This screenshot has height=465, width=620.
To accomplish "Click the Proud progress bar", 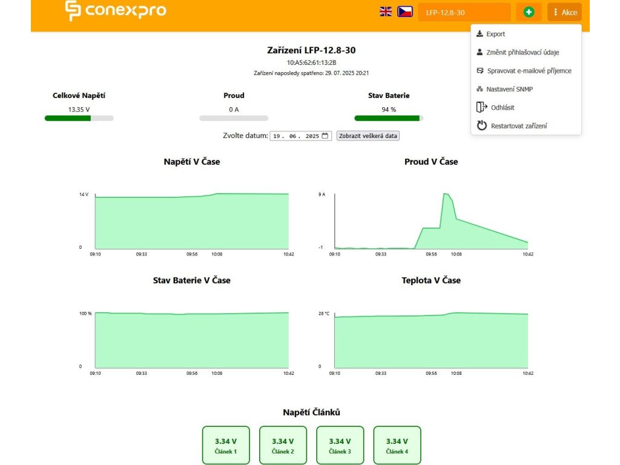I will pyautogui.click(x=234, y=118).
